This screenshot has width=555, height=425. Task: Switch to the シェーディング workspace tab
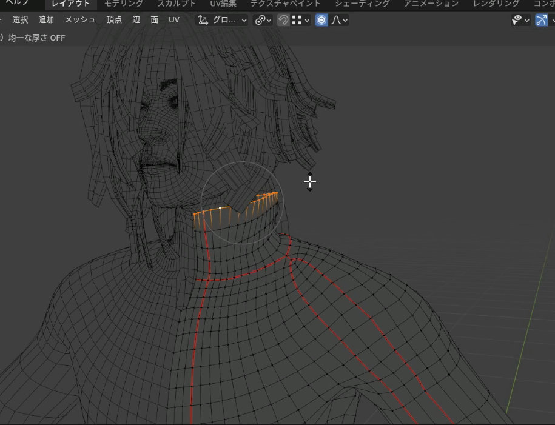point(362,4)
